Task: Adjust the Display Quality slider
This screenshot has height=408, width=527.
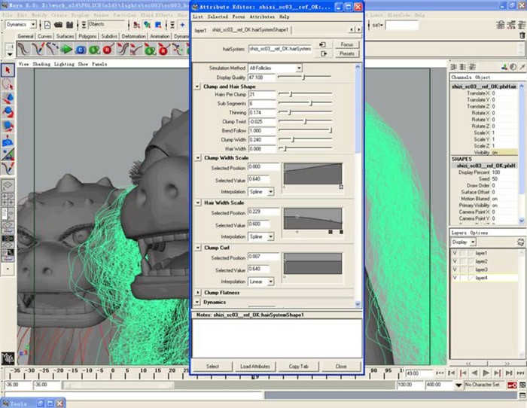Action: point(304,78)
